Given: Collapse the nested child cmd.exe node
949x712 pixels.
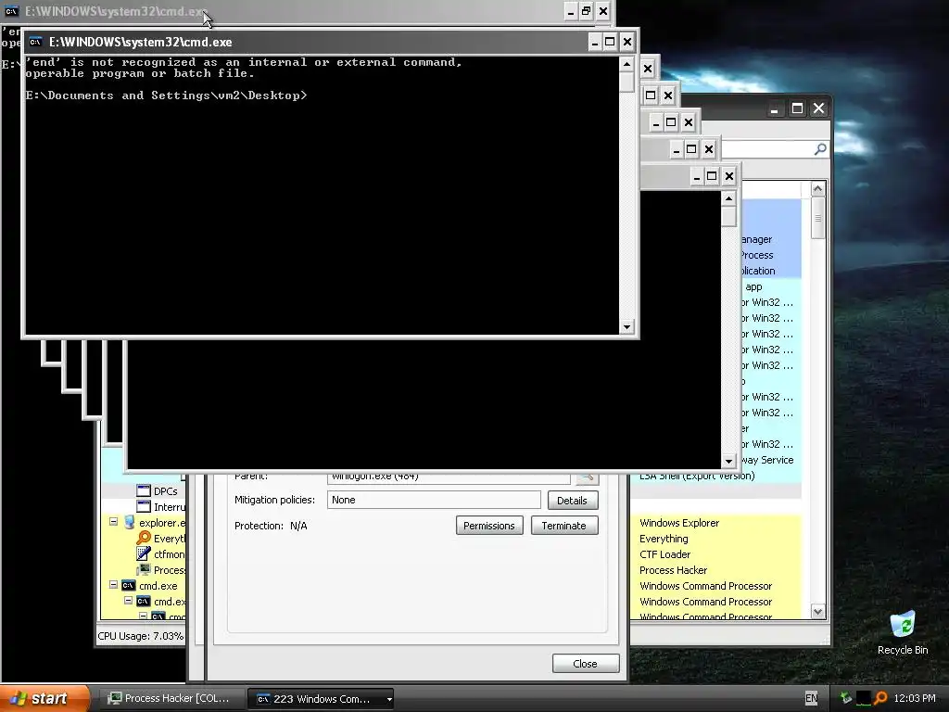Looking at the screenshot, I should coord(128,600).
